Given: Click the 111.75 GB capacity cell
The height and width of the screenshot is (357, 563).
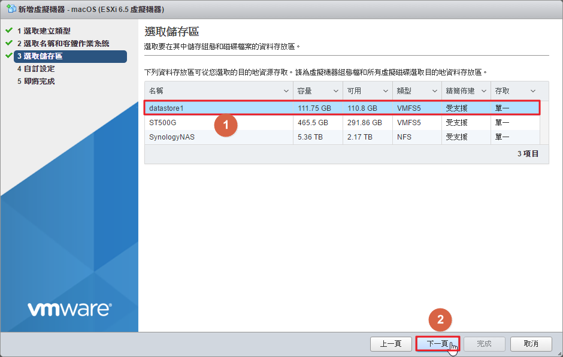Looking at the screenshot, I should tap(314, 108).
